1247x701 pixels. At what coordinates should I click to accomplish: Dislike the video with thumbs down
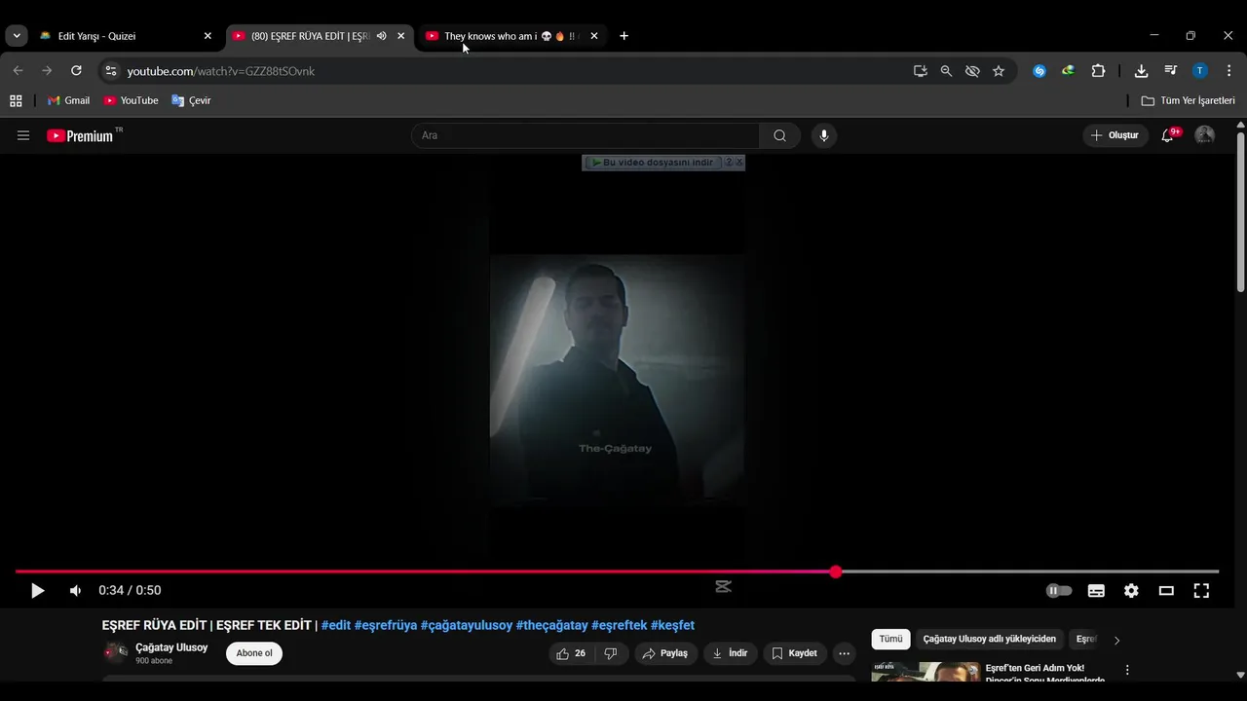click(611, 653)
